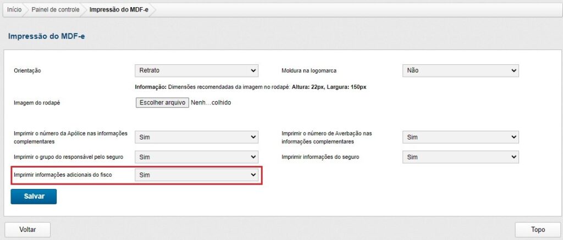
Task: Click the blue Impressão do MDF-e page heading
Action: click(x=47, y=36)
